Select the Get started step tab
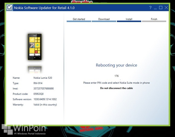 point(79,20)
